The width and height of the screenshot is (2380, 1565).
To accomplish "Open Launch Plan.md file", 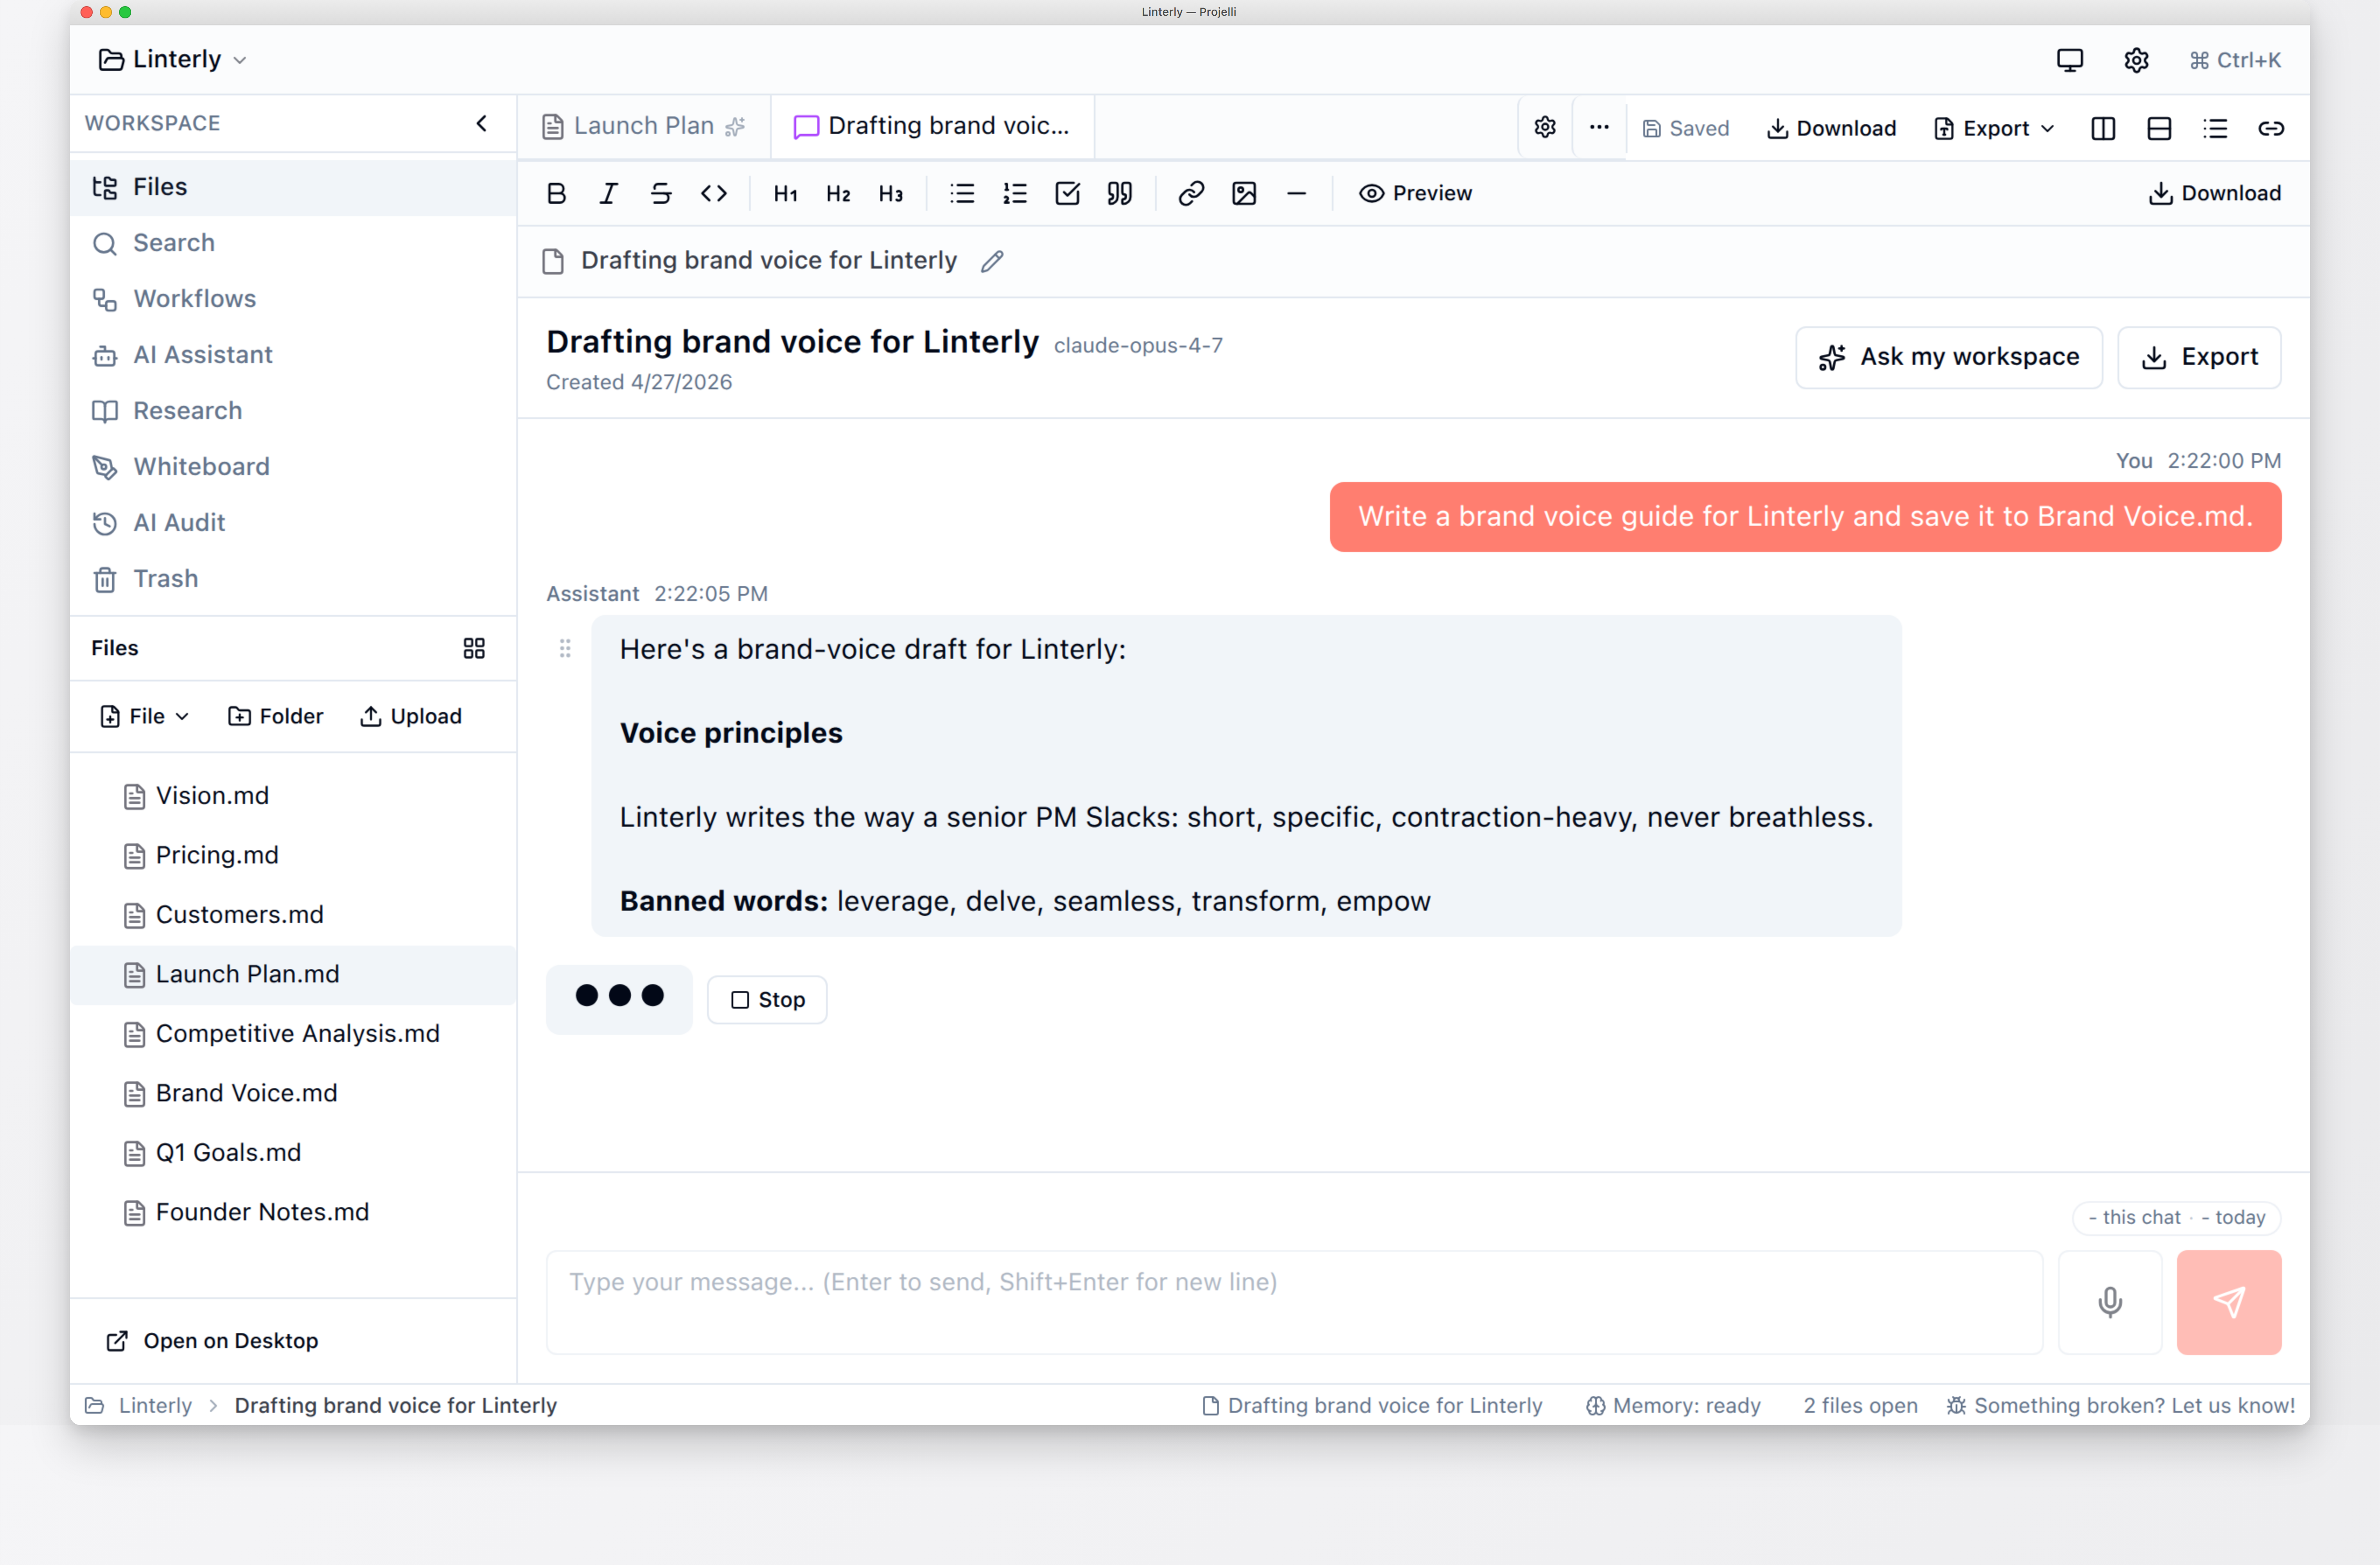I will (x=293, y=975).
